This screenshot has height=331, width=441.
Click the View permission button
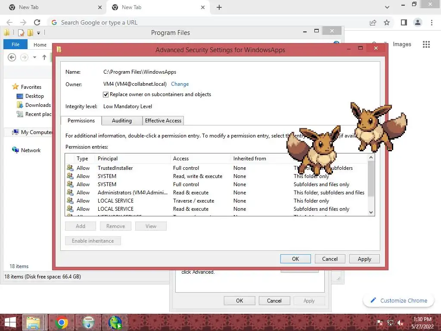151,226
